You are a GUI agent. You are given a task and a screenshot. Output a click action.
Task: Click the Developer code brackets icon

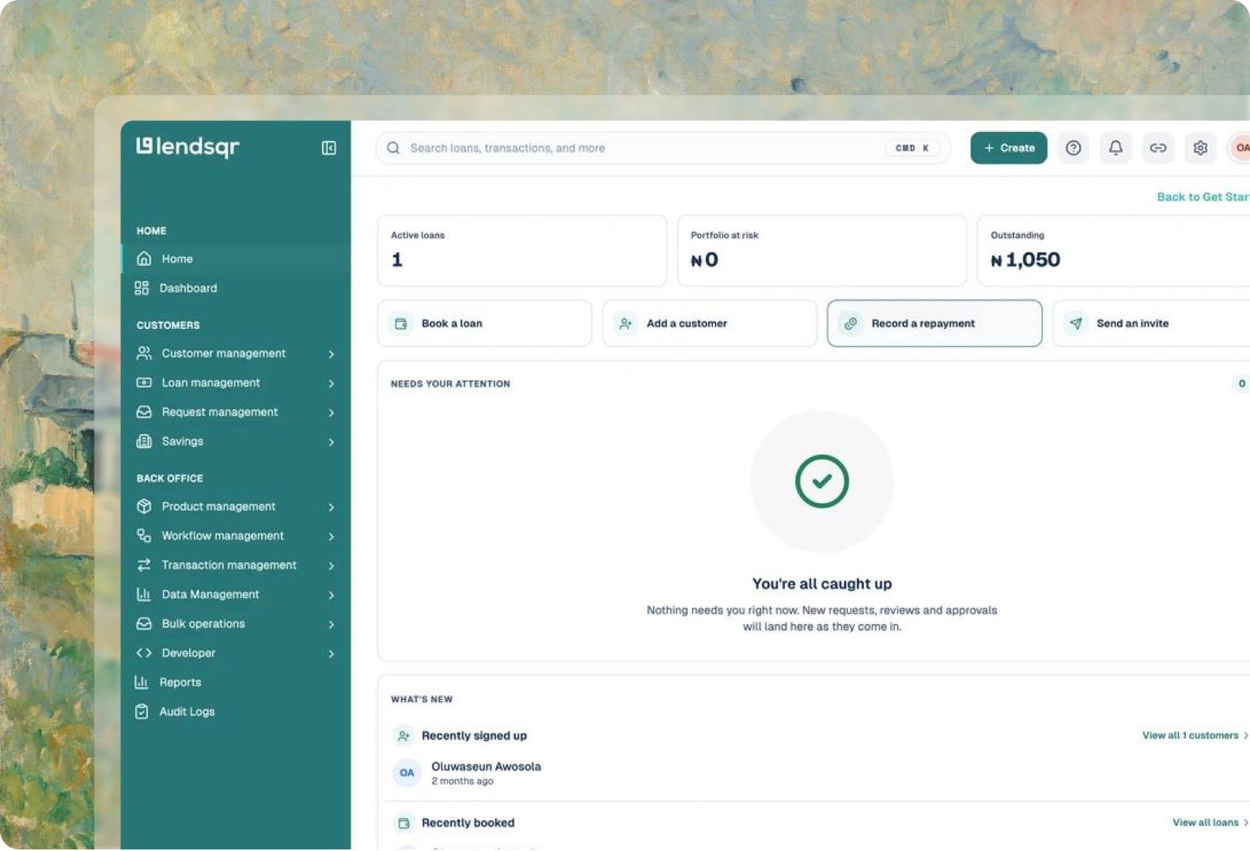tap(144, 652)
